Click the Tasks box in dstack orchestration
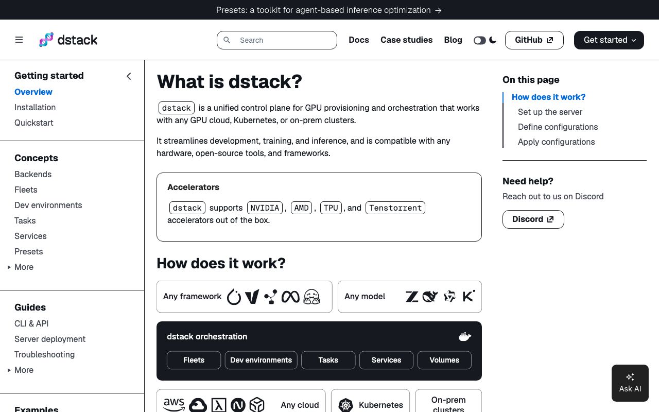Screen dimensions: 659x412 pyautogui.click(x=328, y=360)
